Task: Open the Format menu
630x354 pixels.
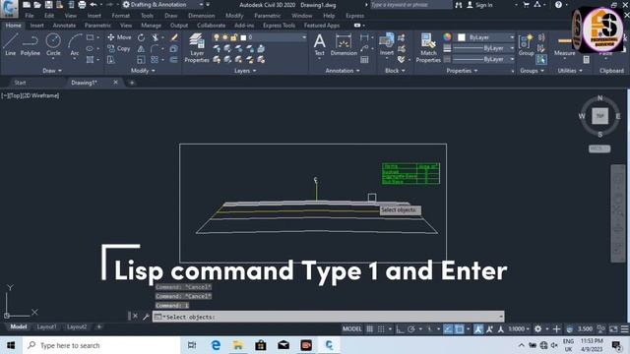Action: [x=120, y=16]
